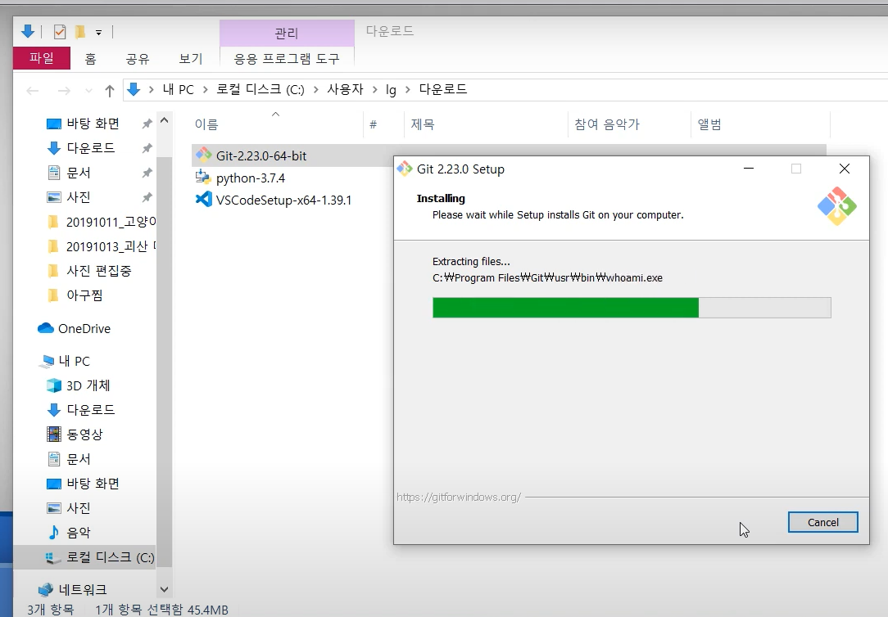The image size is (888, 617).
Task: Select pinned 사진 in quick access
Action: click(79, 197)
